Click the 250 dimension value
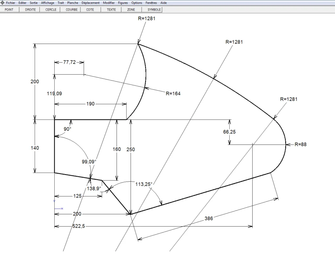This screenshot has width=335, height=261. point(131,149)
